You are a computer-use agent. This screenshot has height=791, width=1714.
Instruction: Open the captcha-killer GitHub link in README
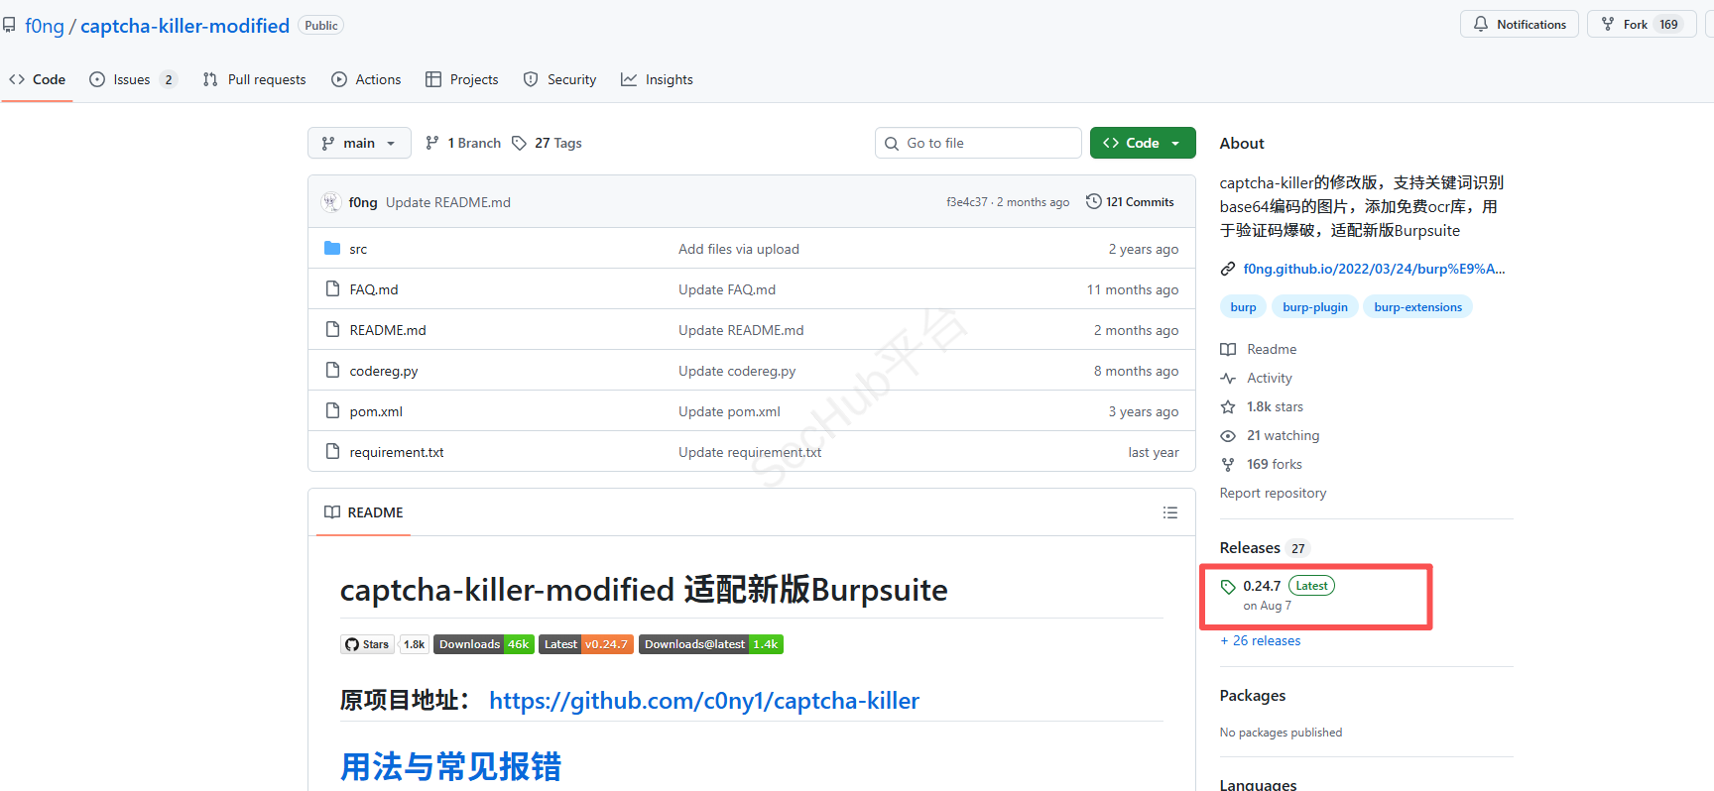click(x=704, y=701)
